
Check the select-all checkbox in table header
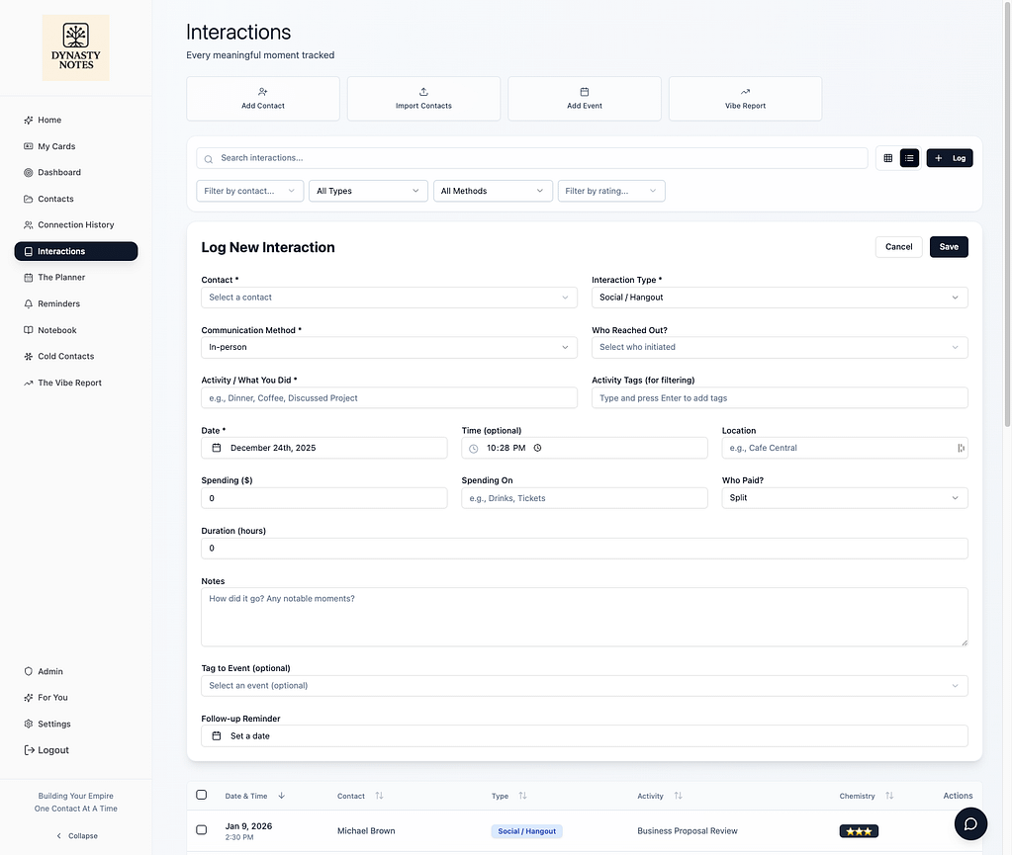(201, 794)
